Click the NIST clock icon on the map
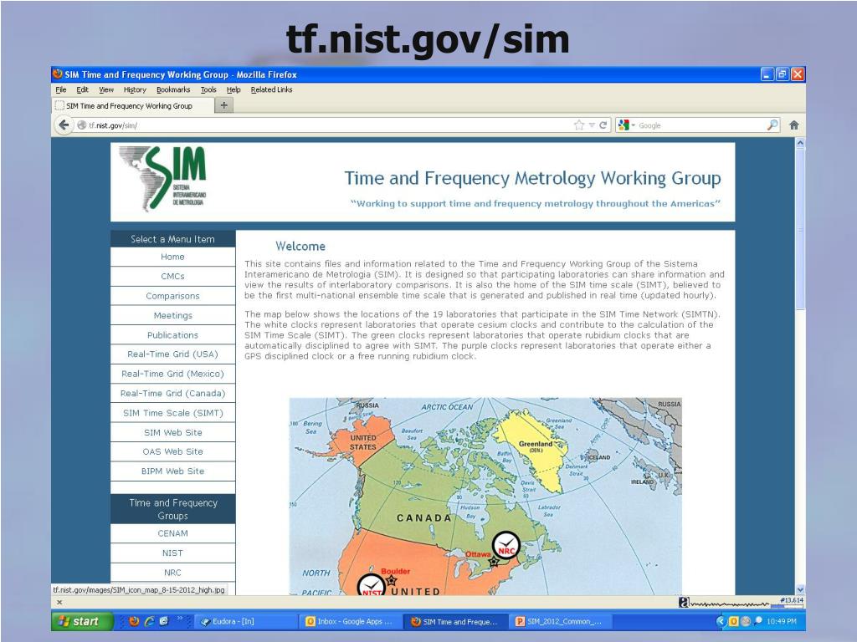This screenshot has height=642, width=857. tap(372, 585)
